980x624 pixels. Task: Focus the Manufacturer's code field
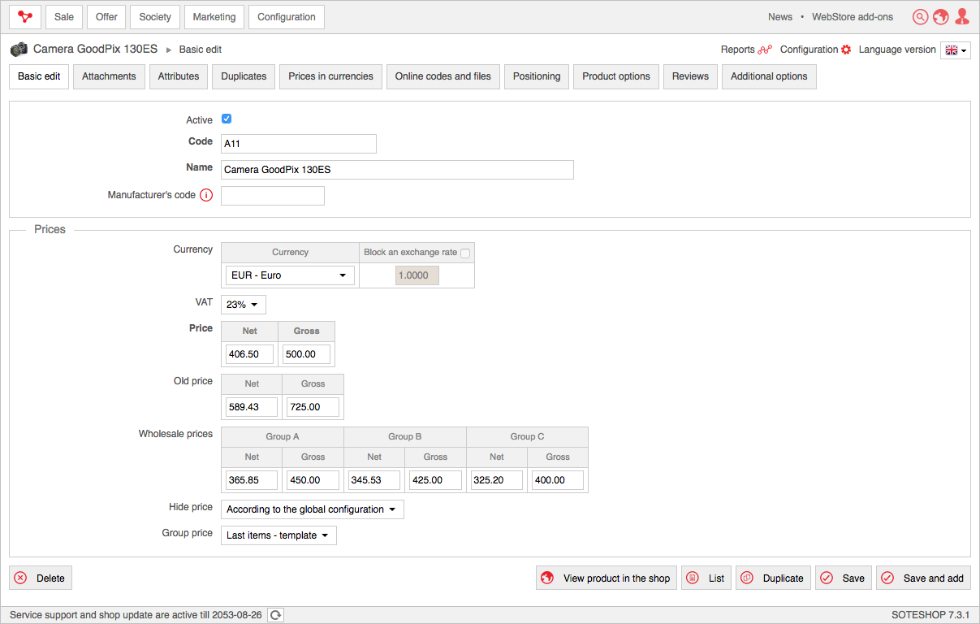(x=273, y=196)
